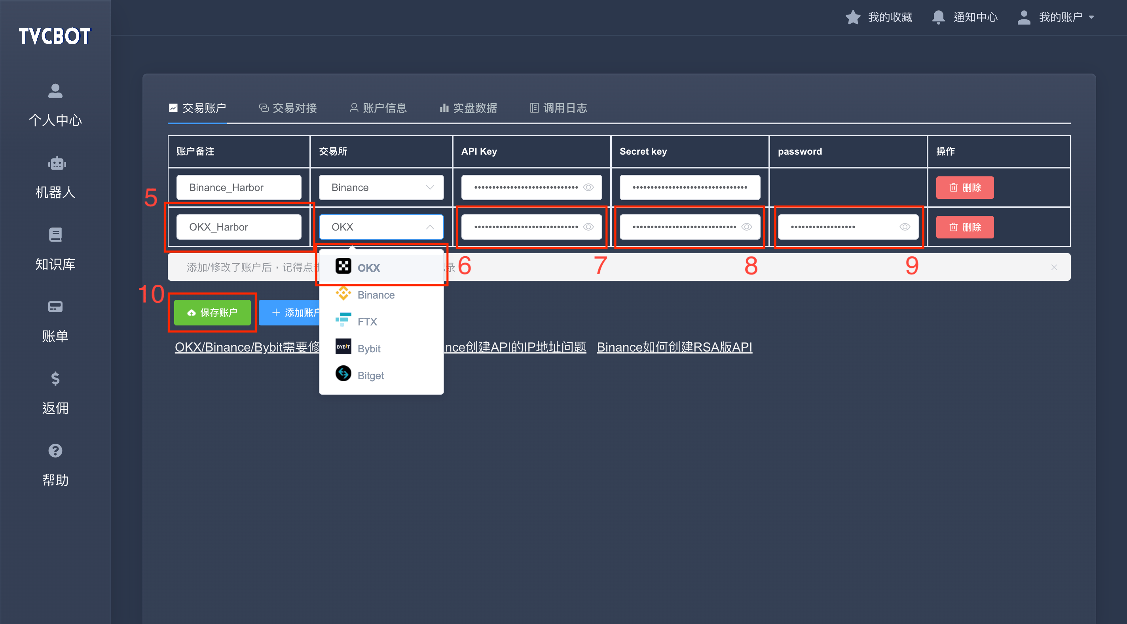
Task: Click the 操作 column header
Action: [999, 151]
